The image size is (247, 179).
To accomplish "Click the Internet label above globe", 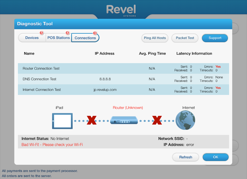I will click(x=188, y=108).
